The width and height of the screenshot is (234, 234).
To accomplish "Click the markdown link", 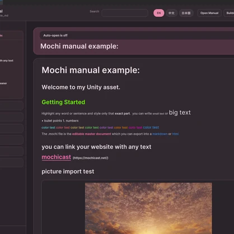I will point(160,134).
